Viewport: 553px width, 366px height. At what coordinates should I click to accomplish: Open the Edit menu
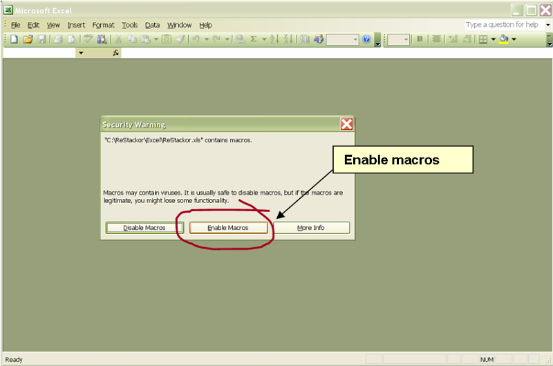tap(33, 25)
